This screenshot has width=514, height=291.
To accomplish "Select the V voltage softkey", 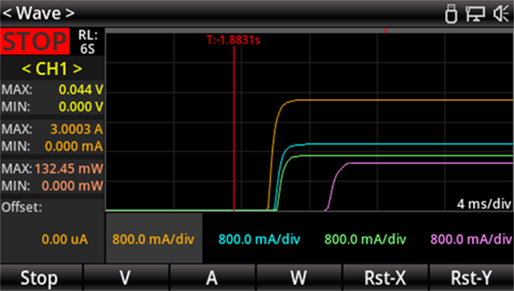I will (125, 278).
